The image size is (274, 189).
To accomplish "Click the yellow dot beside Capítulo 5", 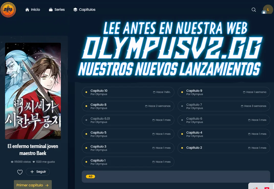I will click(86, 134).
